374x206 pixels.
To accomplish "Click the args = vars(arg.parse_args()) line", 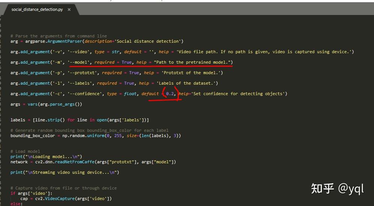I will tap(46, 104).
